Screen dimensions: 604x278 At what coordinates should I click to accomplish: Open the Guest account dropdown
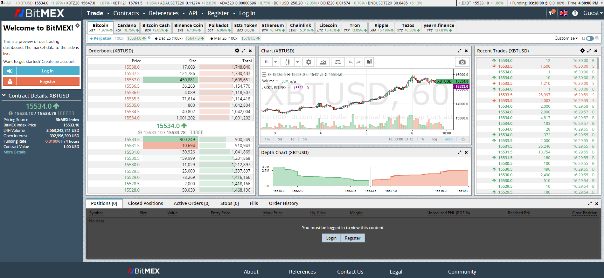[593, 13]
